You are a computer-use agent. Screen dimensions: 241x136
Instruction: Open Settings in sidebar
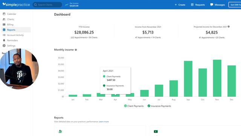11,46
